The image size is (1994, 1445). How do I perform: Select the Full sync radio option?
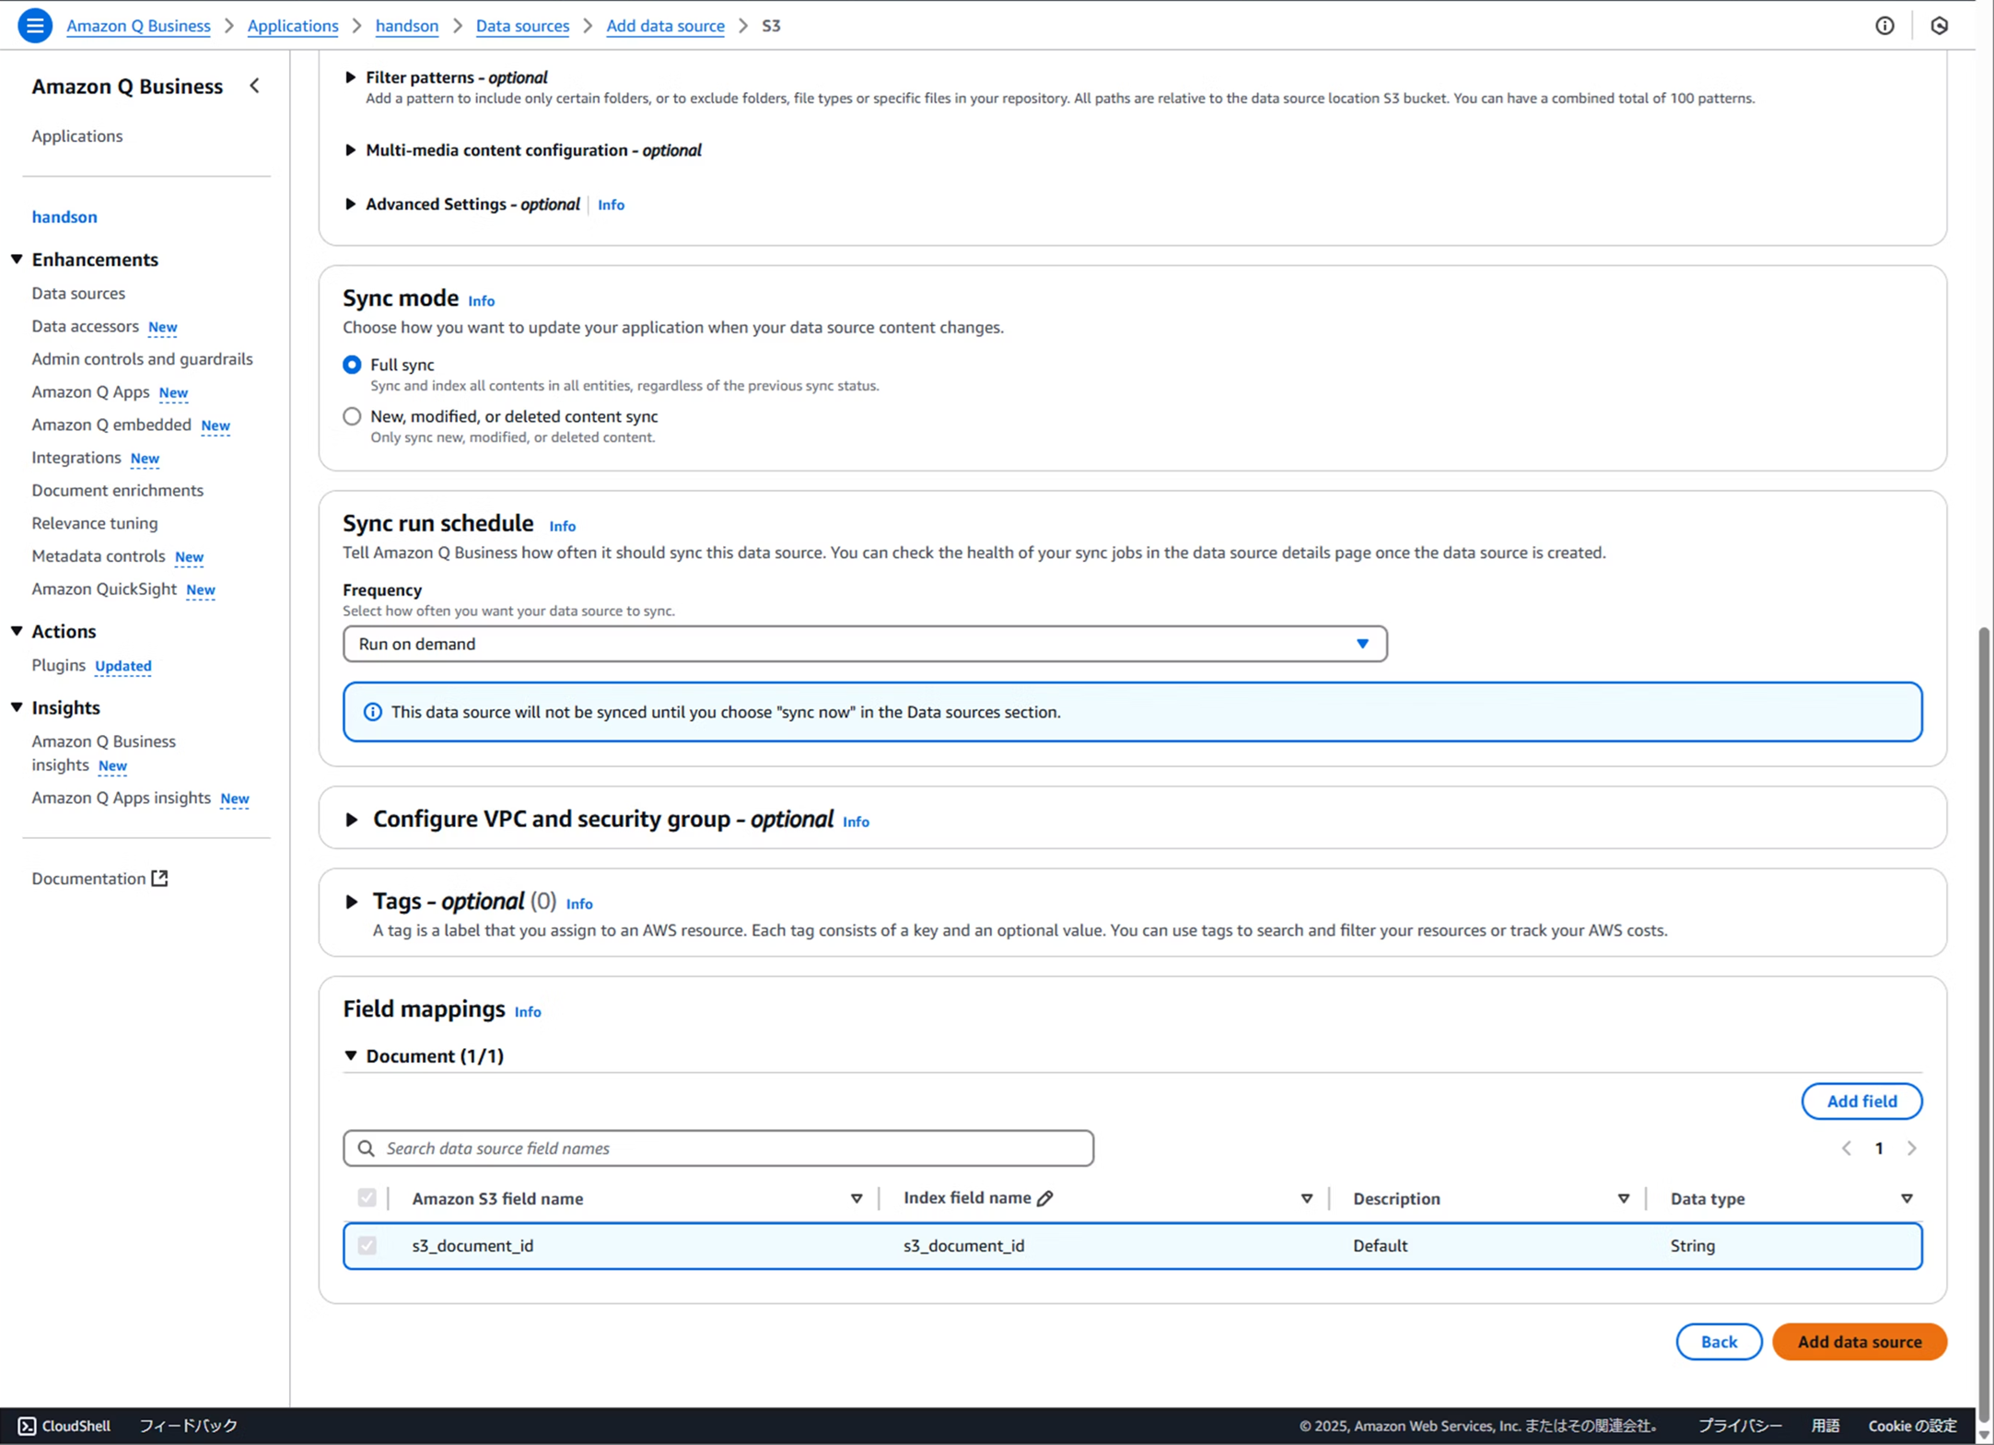coord(352,365)
